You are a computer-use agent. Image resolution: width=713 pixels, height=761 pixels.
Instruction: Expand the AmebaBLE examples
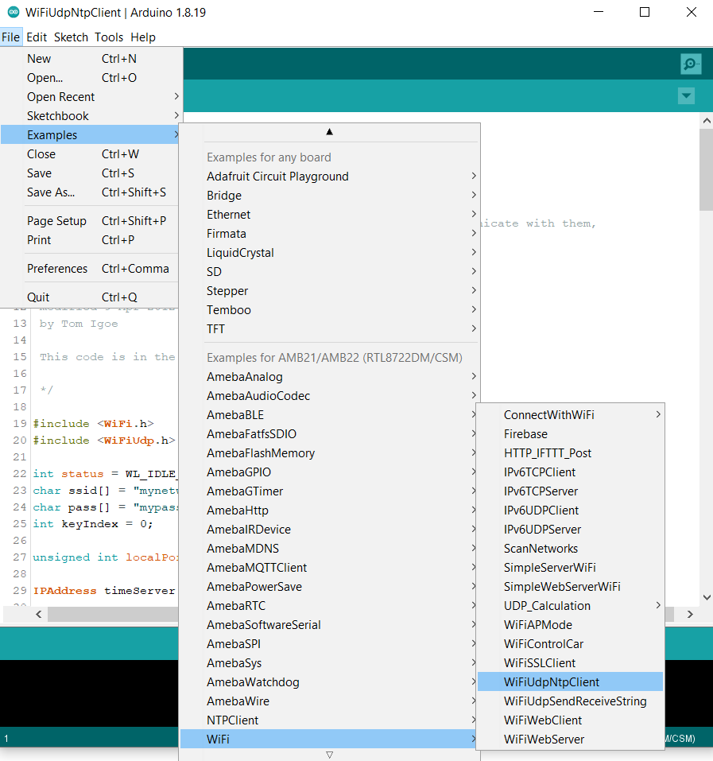point(329,415)
